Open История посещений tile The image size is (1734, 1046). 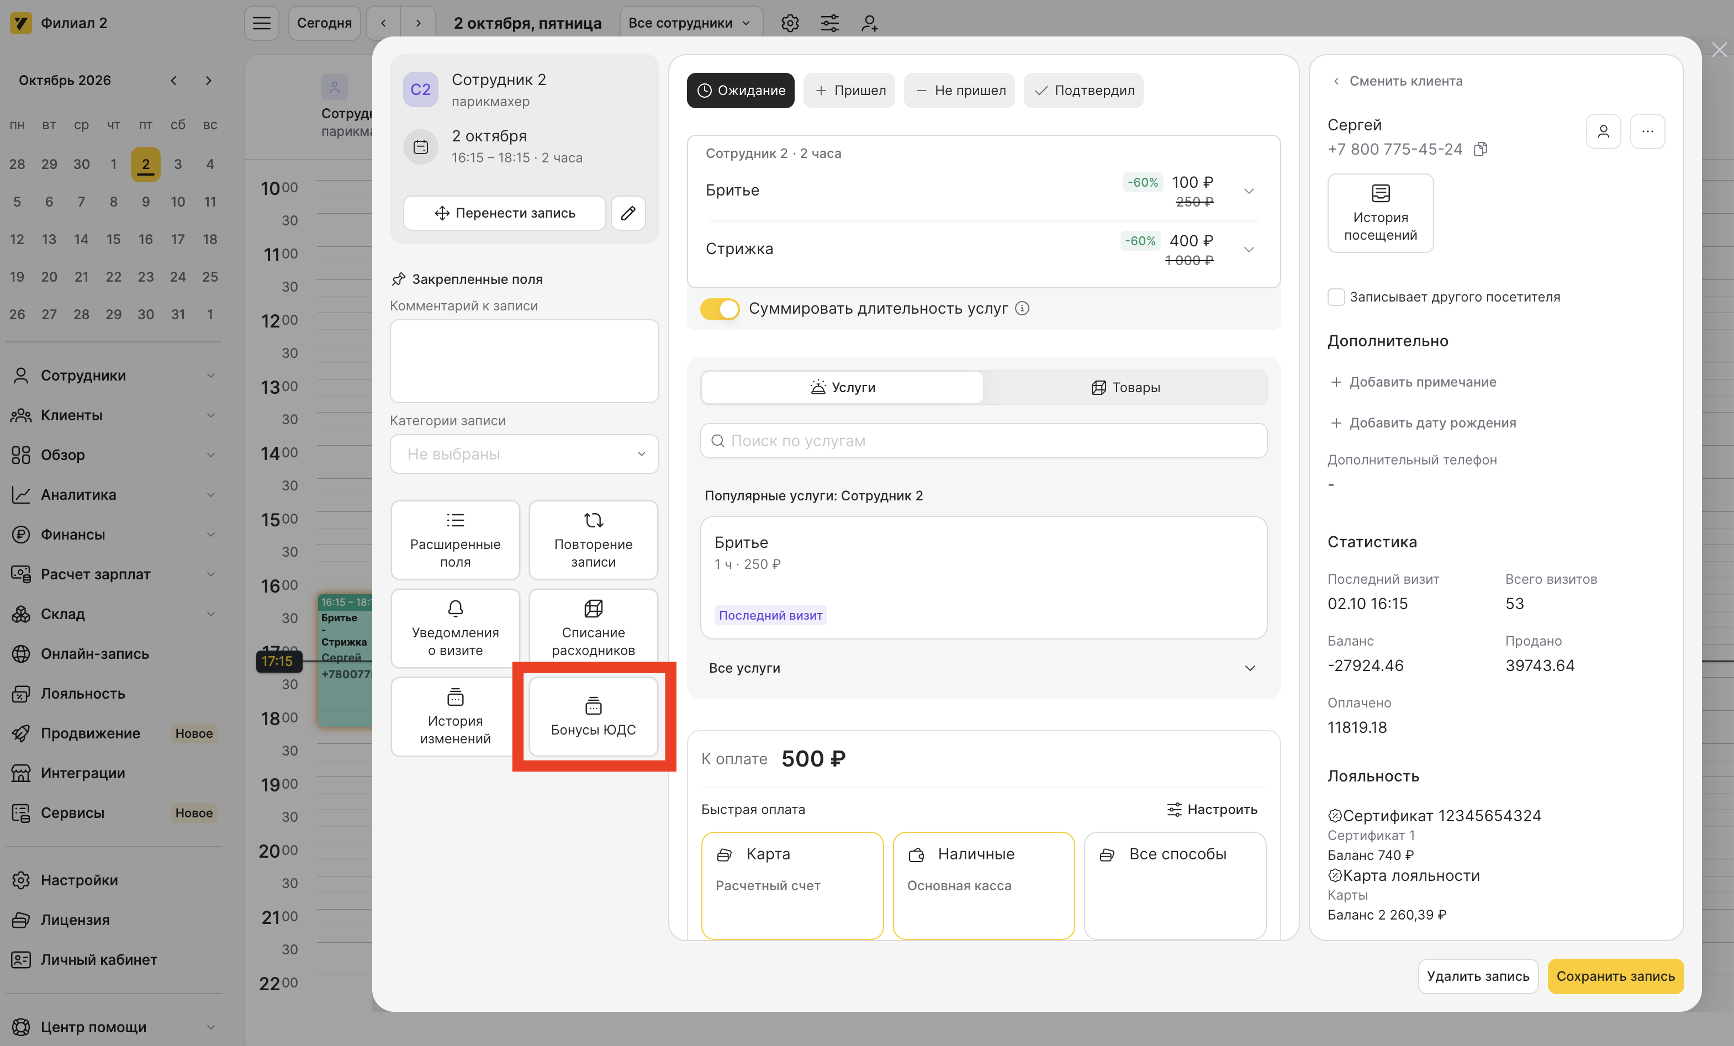click(1380, 213)
